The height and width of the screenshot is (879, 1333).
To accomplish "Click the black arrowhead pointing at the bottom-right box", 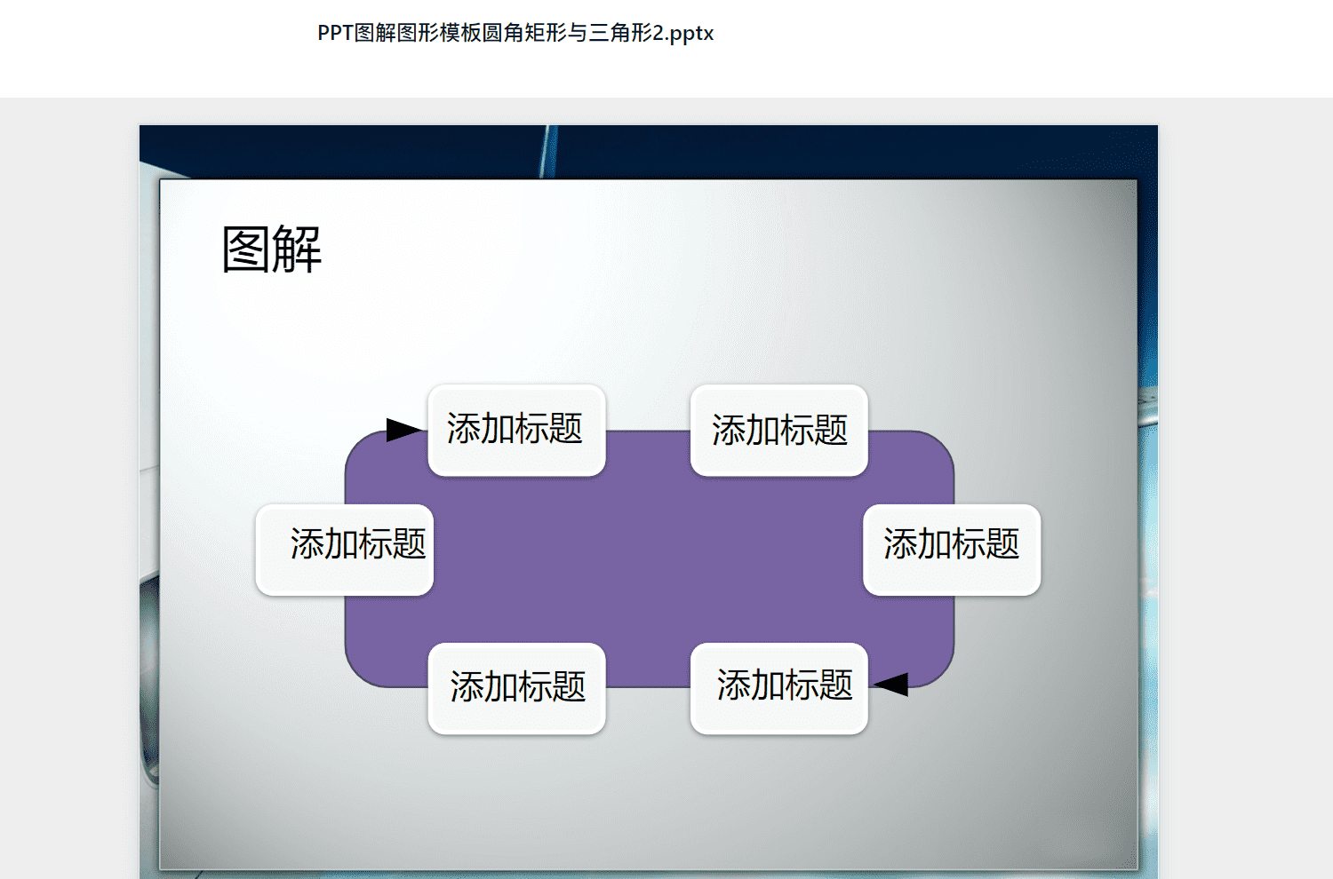I will point(890,684).
